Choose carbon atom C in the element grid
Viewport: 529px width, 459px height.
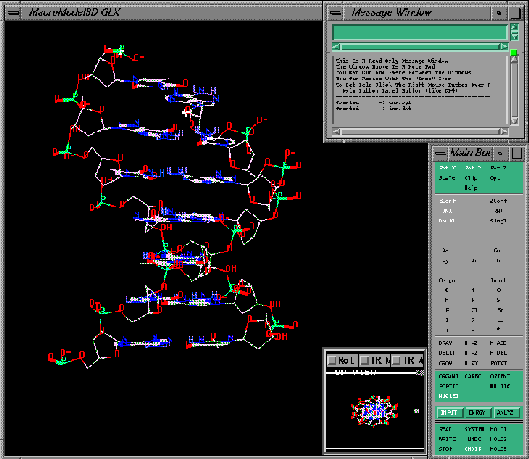(447, 290)
